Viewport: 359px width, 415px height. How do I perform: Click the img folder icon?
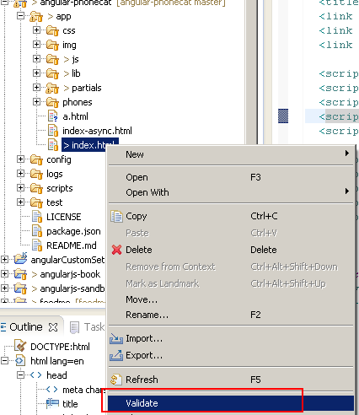52,45
